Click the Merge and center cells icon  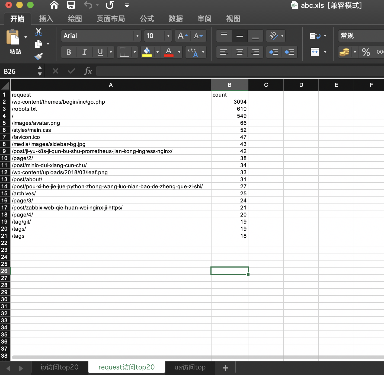pos(315,52)
